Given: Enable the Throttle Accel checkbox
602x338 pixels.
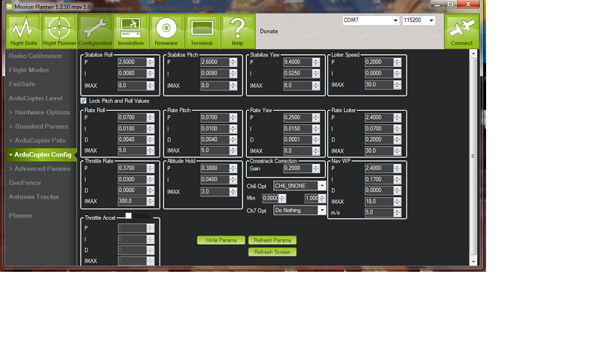Looking at the screenshot, I should click(x=128, y=216).
